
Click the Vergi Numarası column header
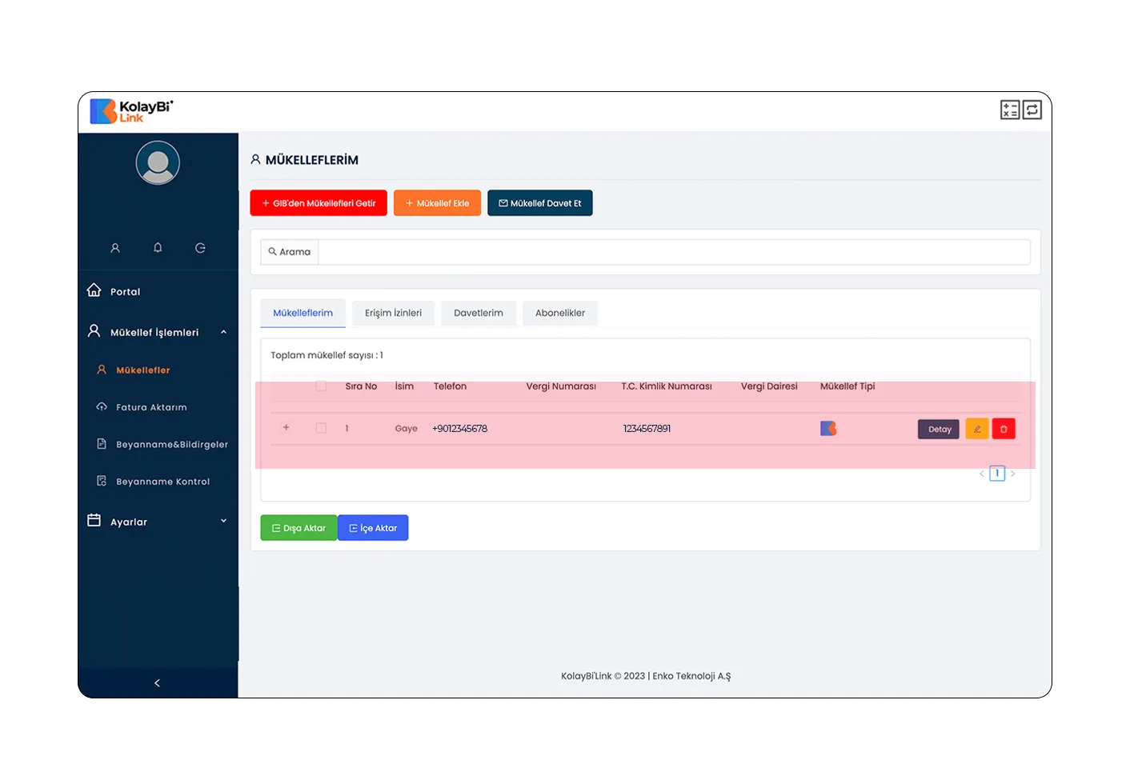[561, 386]
